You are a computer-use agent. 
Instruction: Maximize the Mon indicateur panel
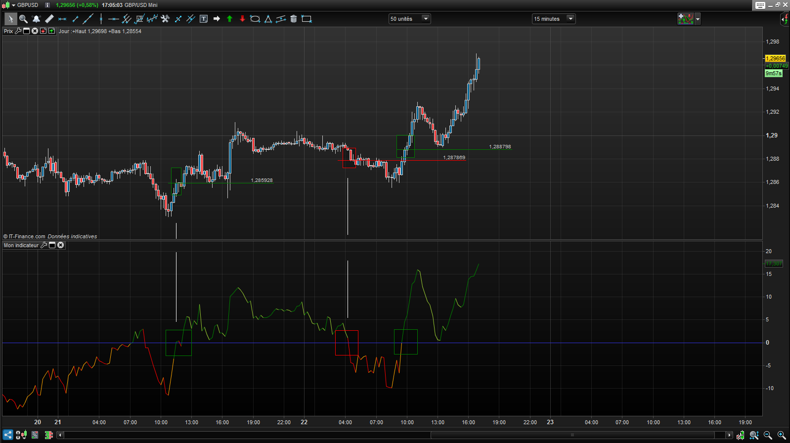[x=52, y=245]
